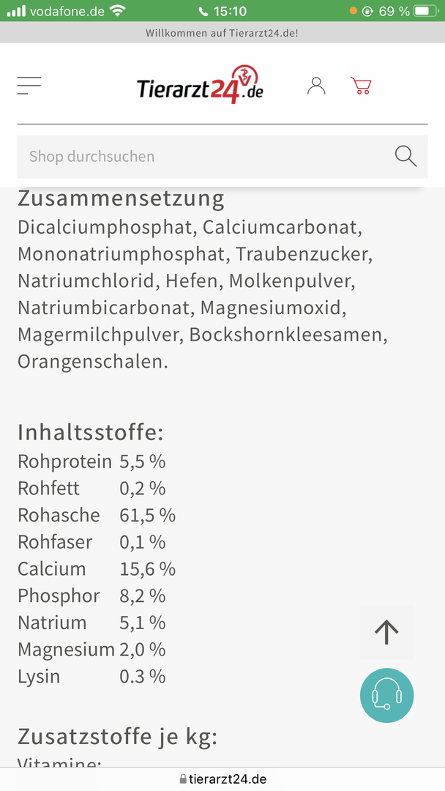445x791 pixels.
Task: Tap the orientation lock status icon
Action: pyautogui.click(x=368, y=11)
